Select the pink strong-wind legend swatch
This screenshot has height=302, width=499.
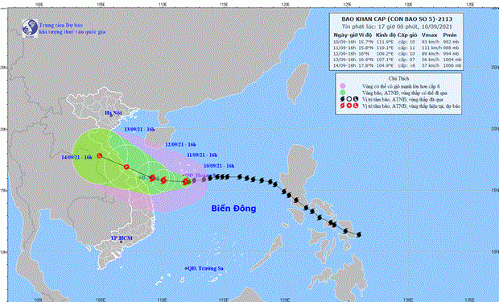coord(342,86)
